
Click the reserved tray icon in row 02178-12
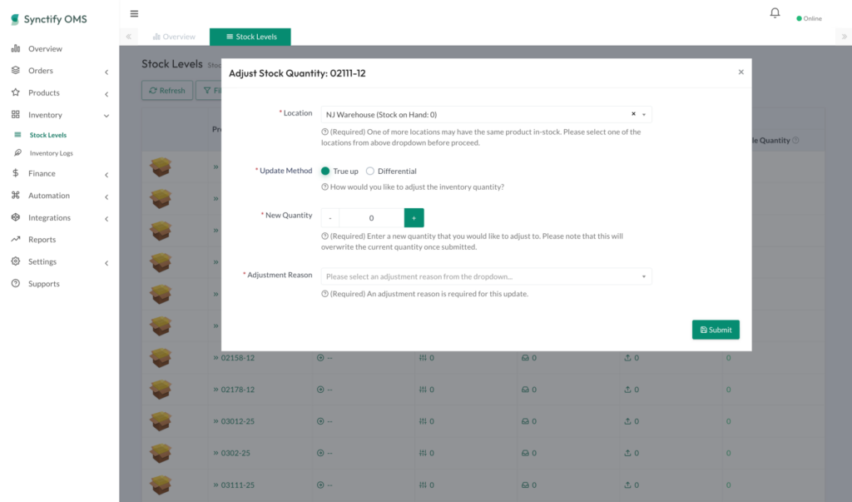526,390
